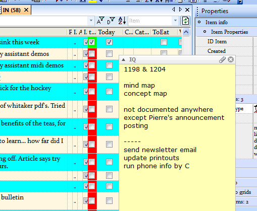This screenshot has height=211, width=257.
Task: Check red t... box for 'bulletin' row
Action: [92, 200]
